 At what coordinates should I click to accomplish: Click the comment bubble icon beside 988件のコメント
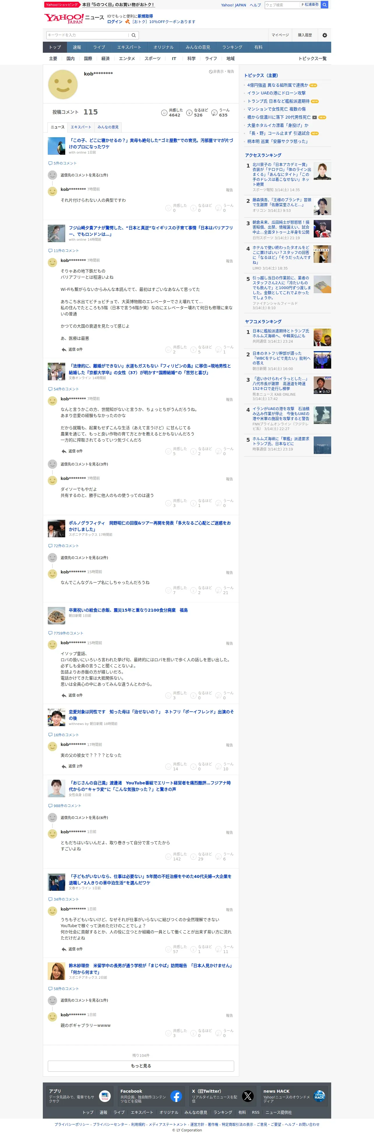[x=50, y=806]
